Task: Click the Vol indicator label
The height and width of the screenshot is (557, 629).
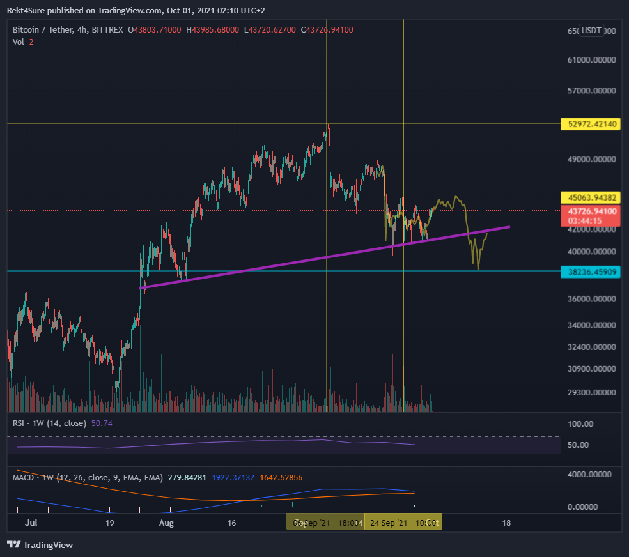Action: (19, 42)
